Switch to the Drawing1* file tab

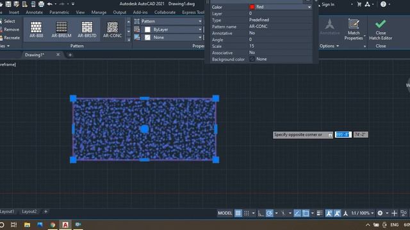point(35,55)
